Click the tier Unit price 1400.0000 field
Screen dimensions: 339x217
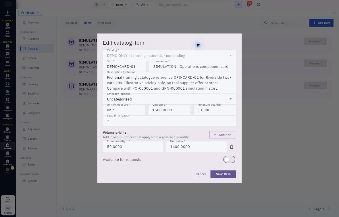click(196, 147)
